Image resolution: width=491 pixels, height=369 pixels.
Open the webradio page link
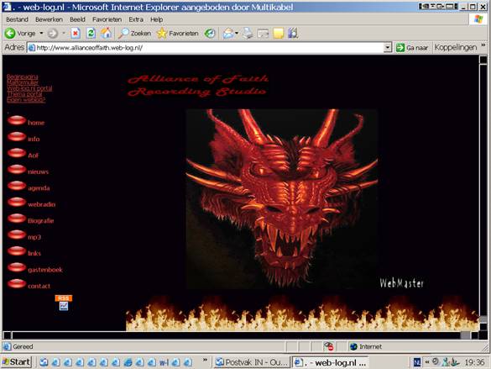[41, 204]
